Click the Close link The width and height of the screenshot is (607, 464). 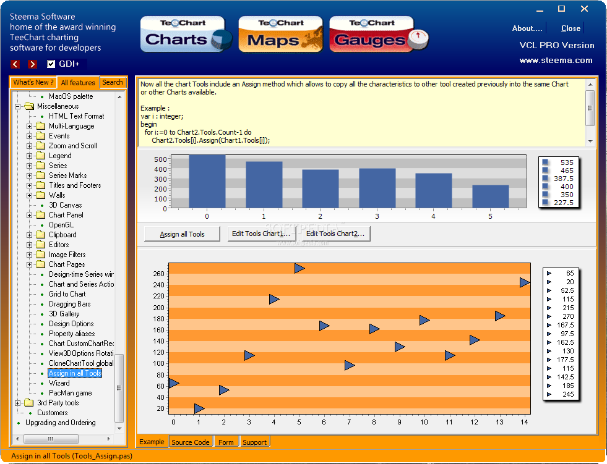[x=570, y=28]
